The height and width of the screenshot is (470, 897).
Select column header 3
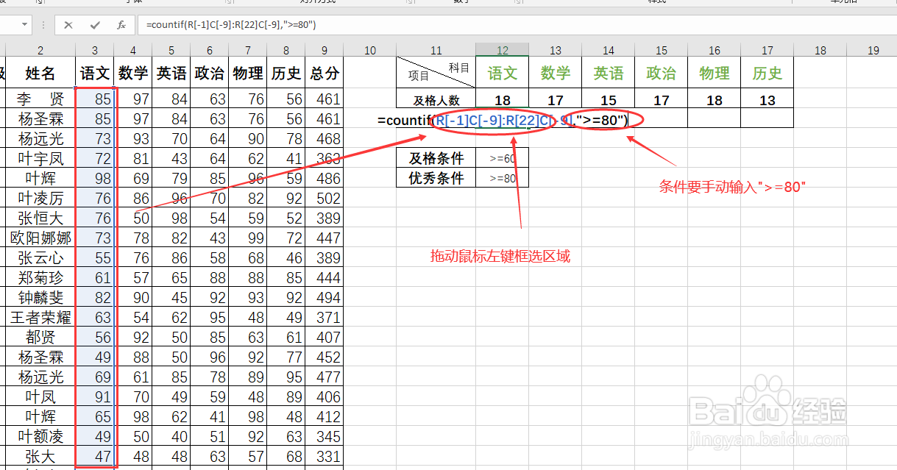[95, 50]
